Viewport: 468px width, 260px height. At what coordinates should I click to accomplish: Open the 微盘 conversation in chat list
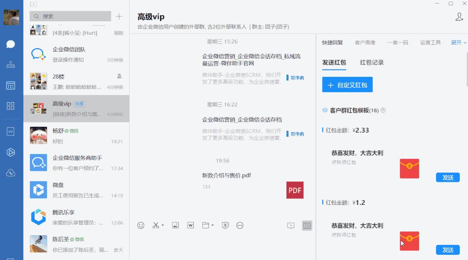pos(76,190)
